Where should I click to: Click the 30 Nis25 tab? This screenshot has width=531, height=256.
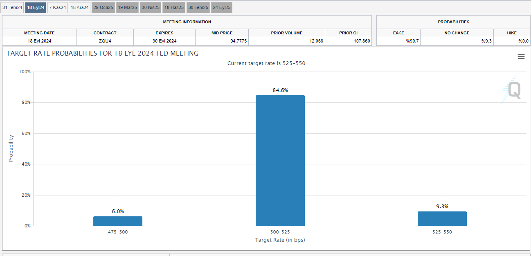(151, 7)
